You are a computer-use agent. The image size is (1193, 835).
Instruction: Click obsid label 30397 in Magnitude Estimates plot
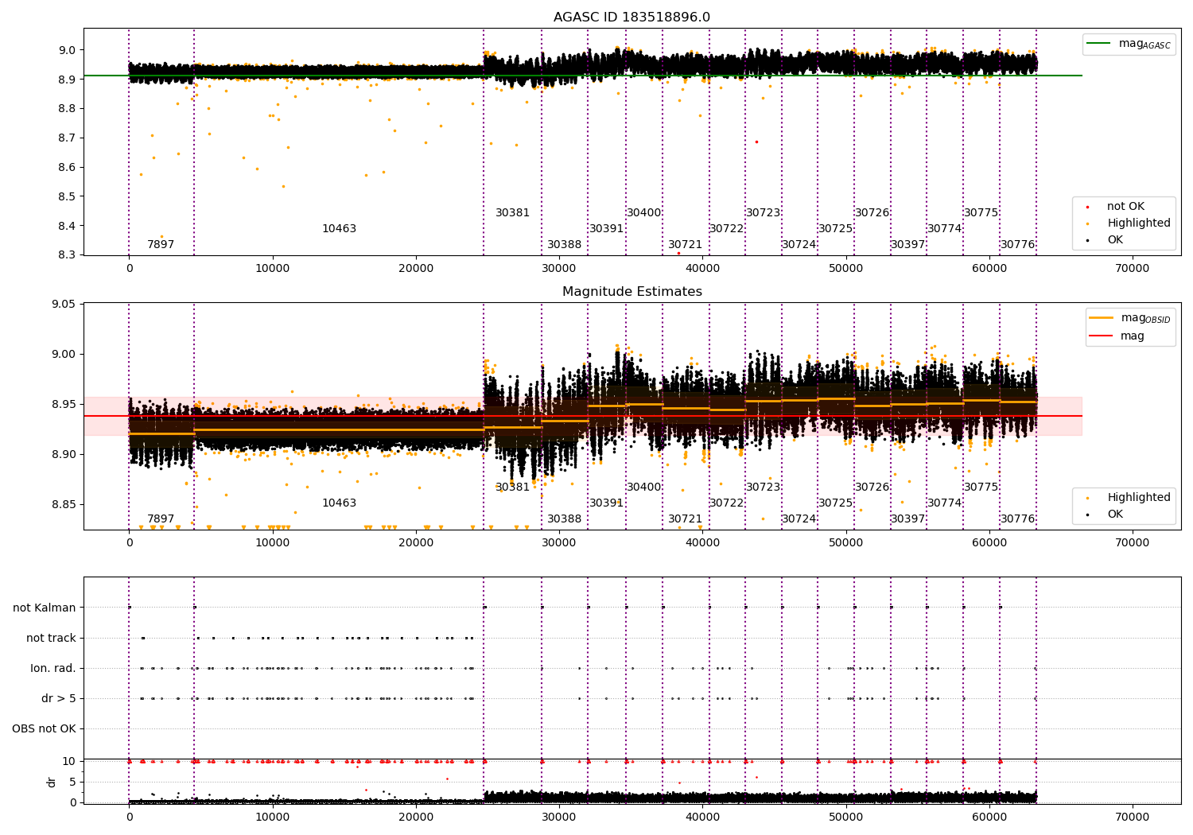tap(907, 519)
